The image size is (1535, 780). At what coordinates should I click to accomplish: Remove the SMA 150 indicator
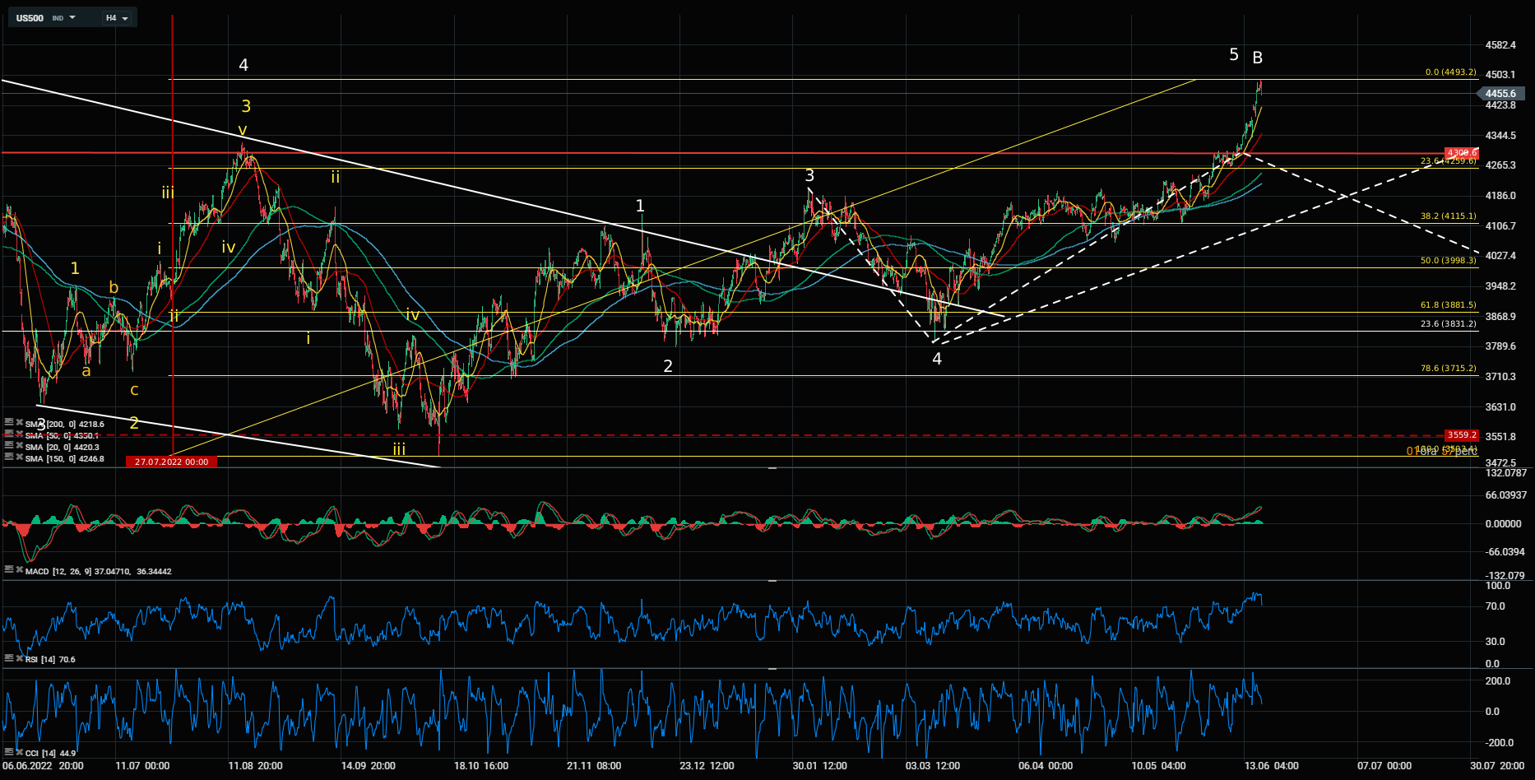(x=19, y=457)
